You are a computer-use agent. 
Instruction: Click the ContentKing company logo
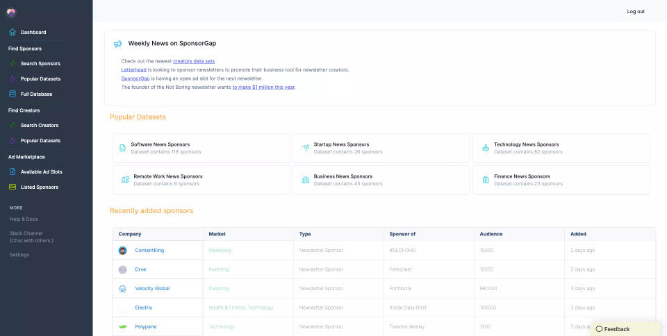pos(123,251)
